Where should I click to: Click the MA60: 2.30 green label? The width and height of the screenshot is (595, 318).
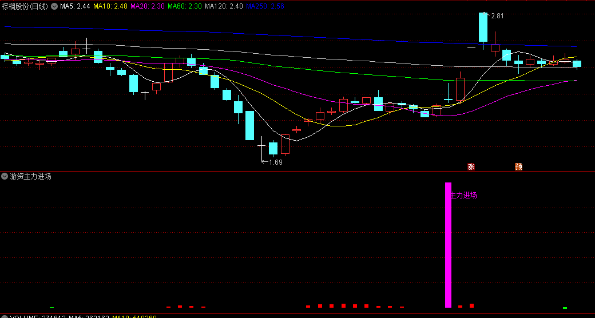click(184, 6)
